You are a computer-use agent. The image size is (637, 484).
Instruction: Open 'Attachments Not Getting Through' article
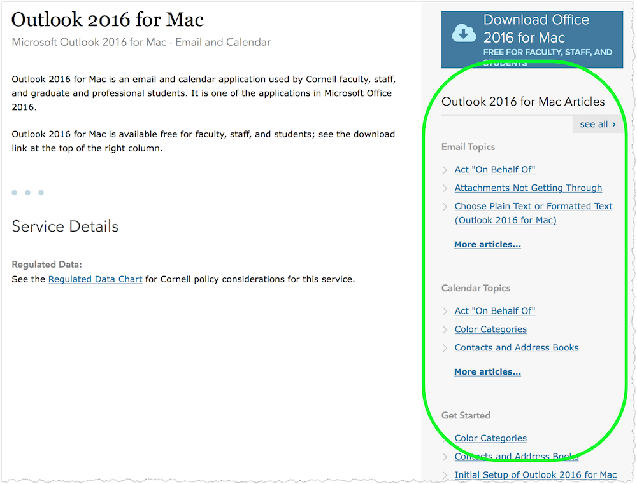tap(528, 188)
